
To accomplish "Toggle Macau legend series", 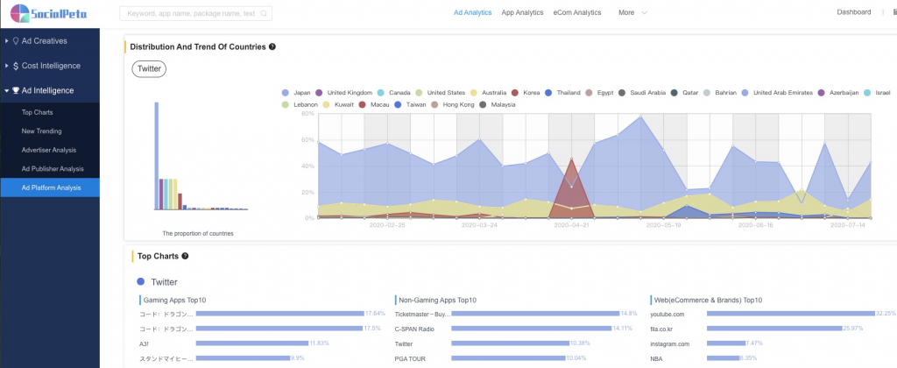I will pyautogui.click(x=373, y=105).
